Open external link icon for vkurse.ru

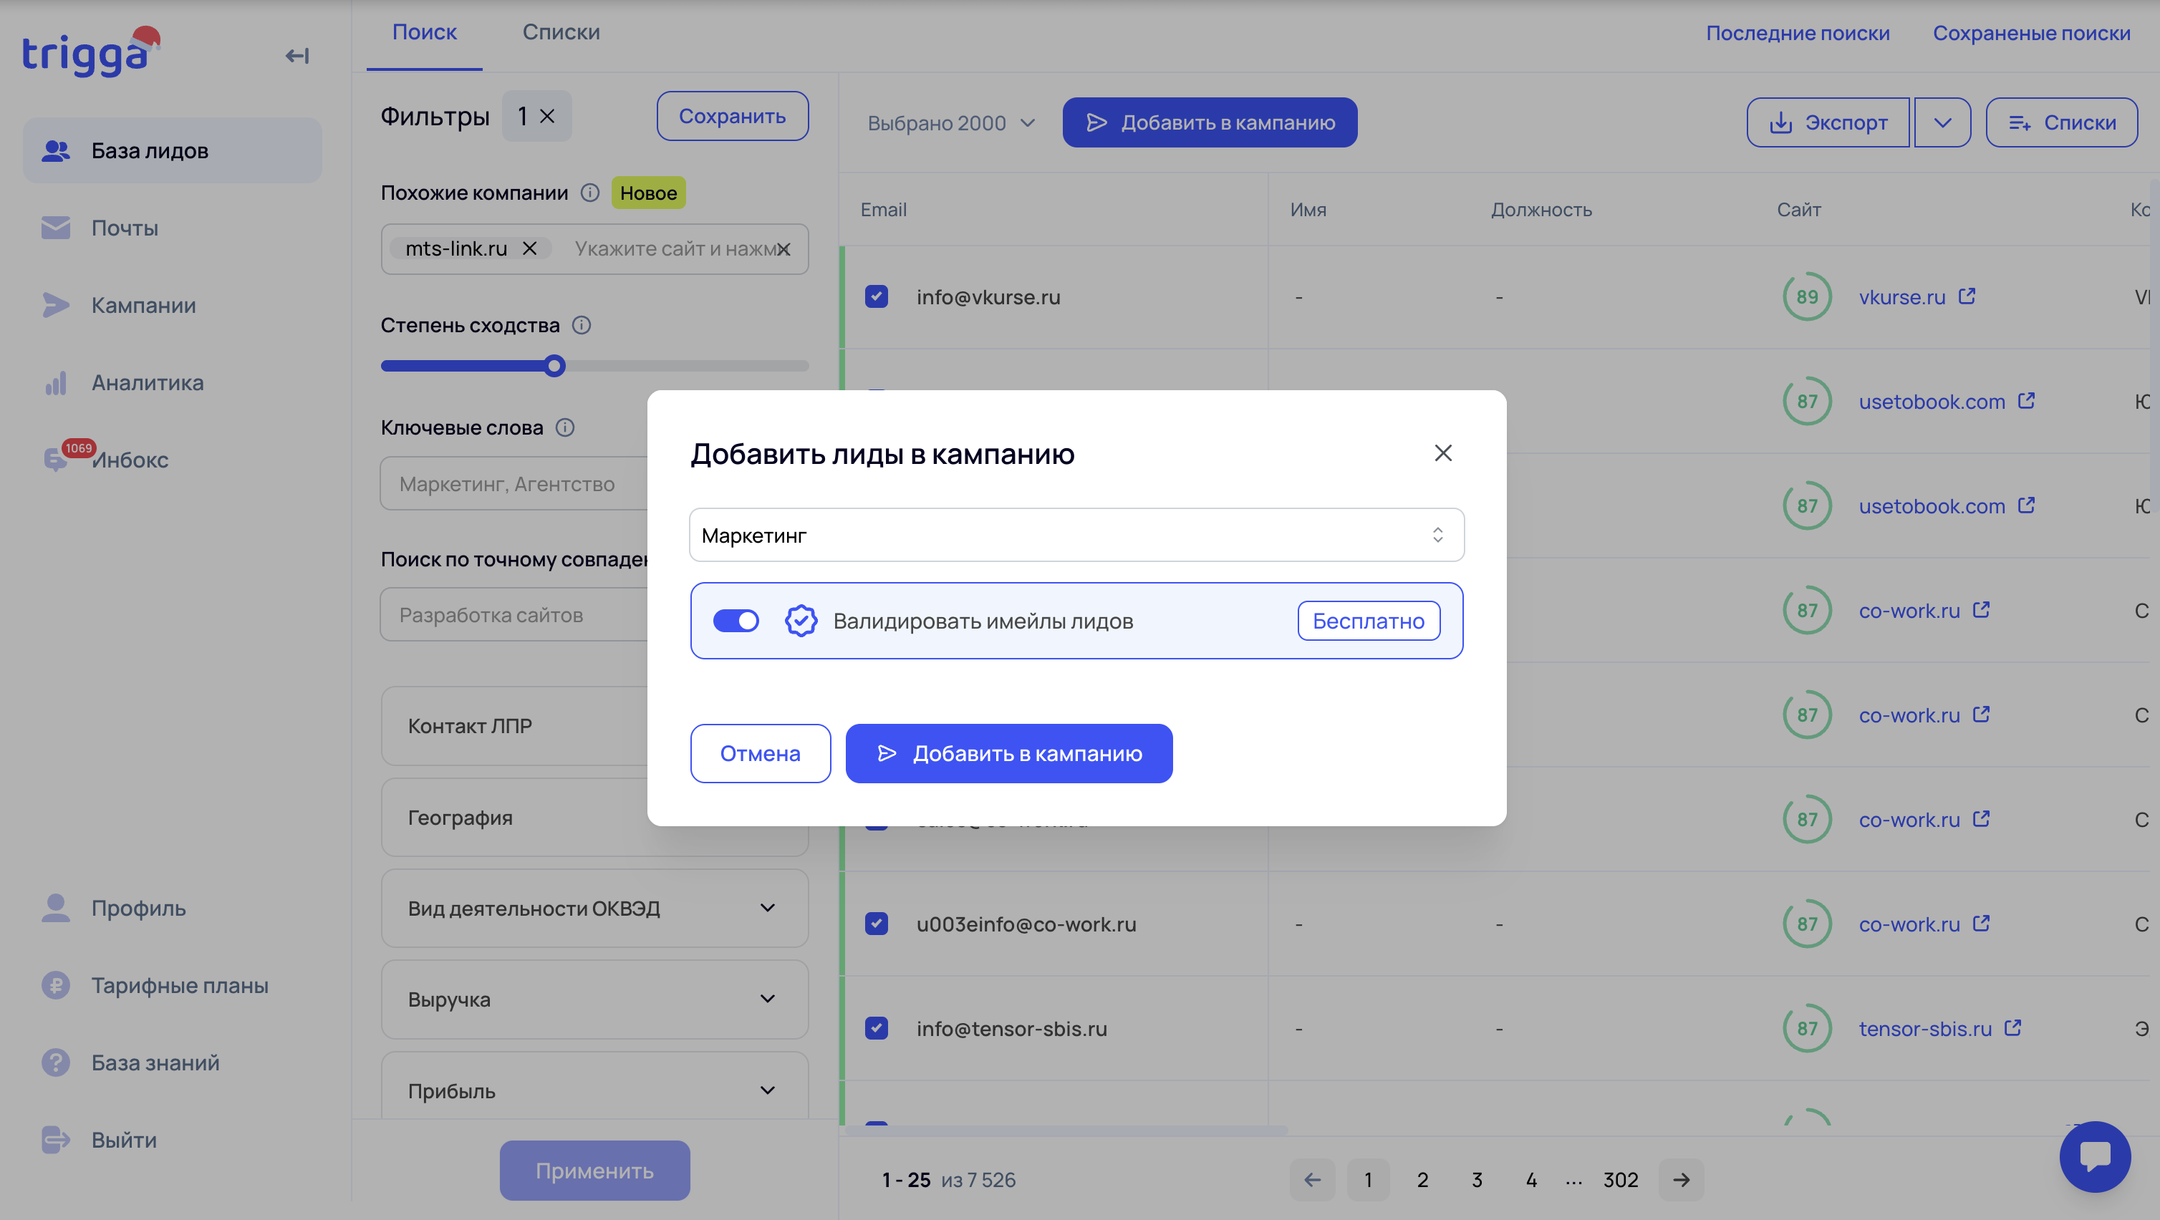point(1967,296)
